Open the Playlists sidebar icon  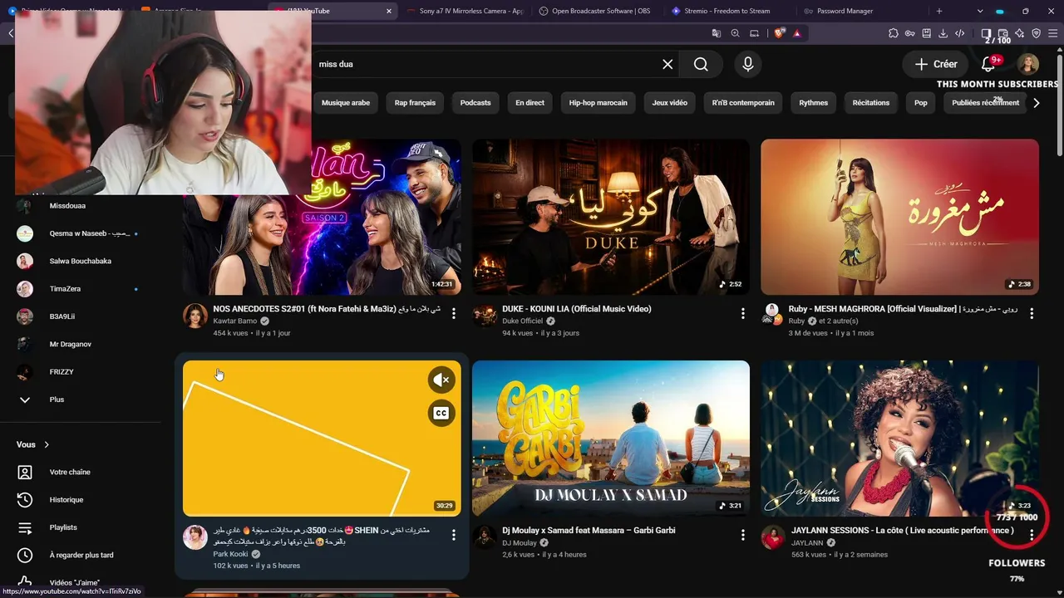25,527
